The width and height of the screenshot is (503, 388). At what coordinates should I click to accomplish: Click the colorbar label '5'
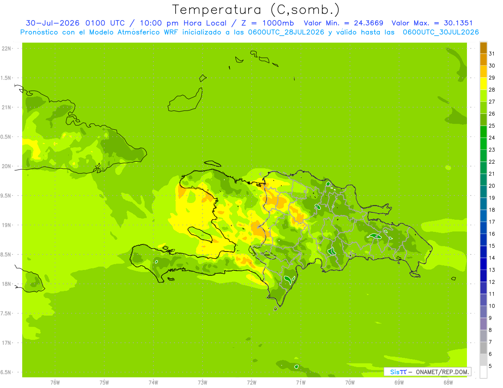[490, 366]
